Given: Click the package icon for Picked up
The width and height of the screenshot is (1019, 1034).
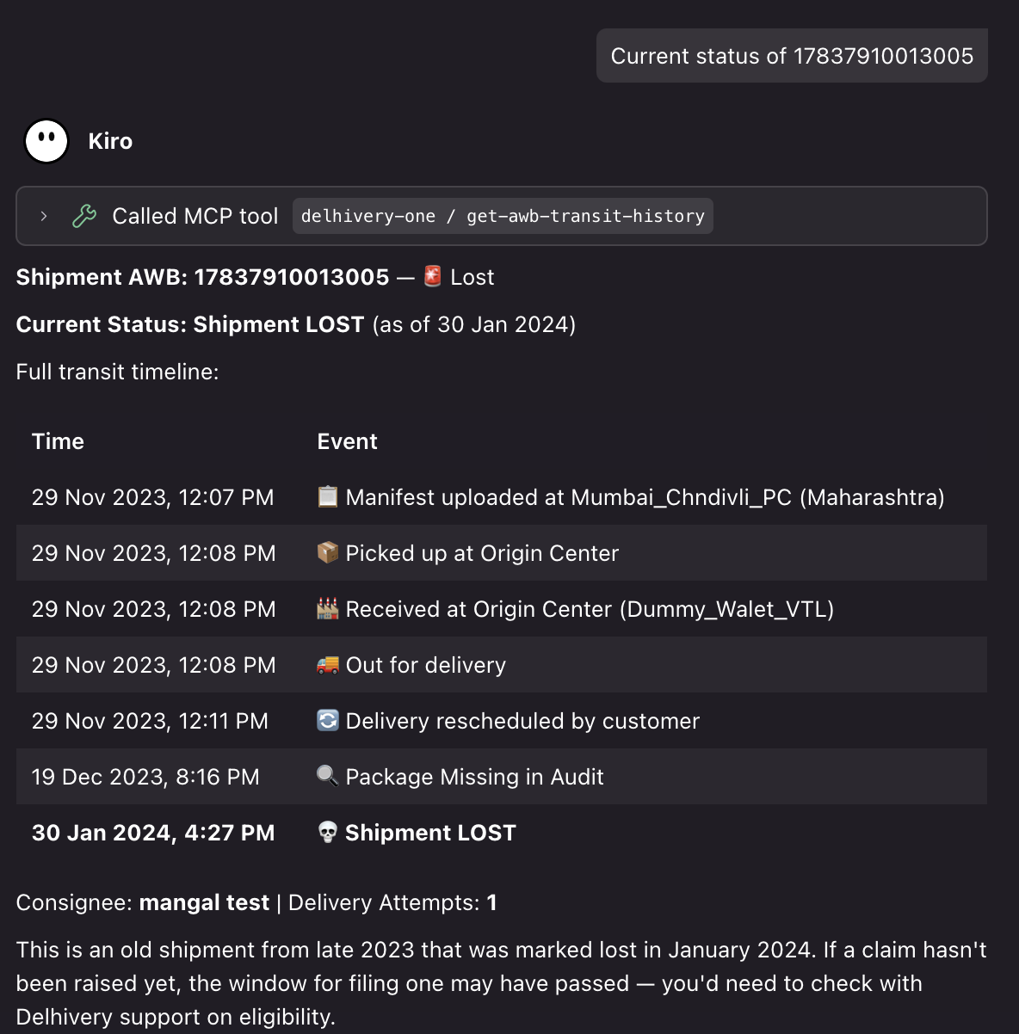Looking at the screenshot, I should pos(328,552).
